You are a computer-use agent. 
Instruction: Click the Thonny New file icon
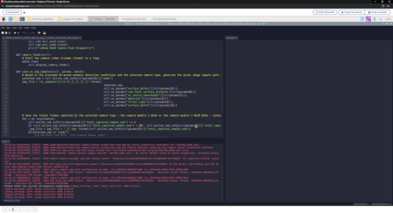(x=3, y=32)
